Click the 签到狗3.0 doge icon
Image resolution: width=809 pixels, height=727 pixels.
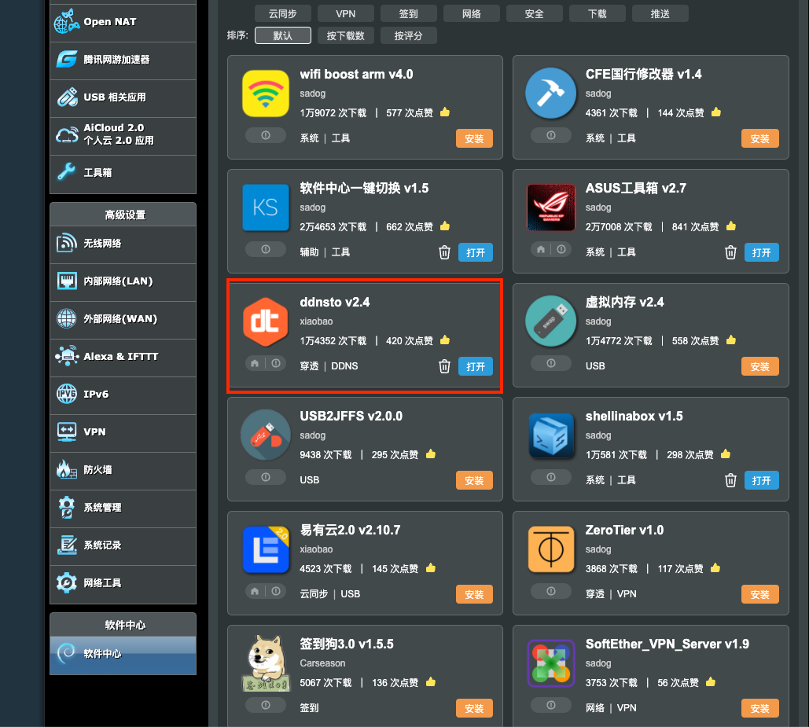[x=265, y=663]
